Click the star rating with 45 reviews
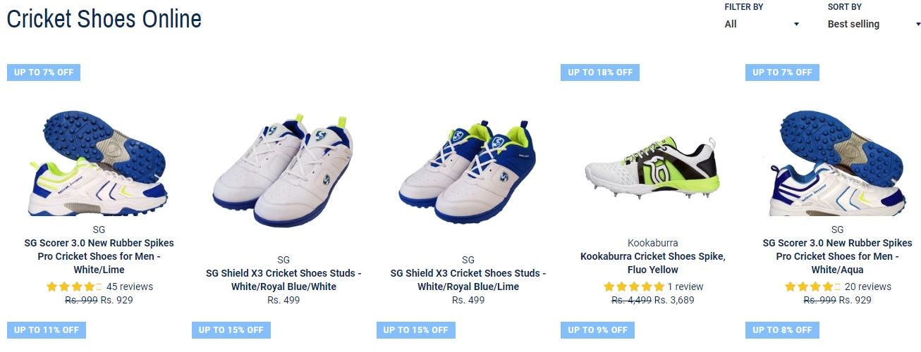The width and height of the screenshot is (921, 352). tap(74, 287)
